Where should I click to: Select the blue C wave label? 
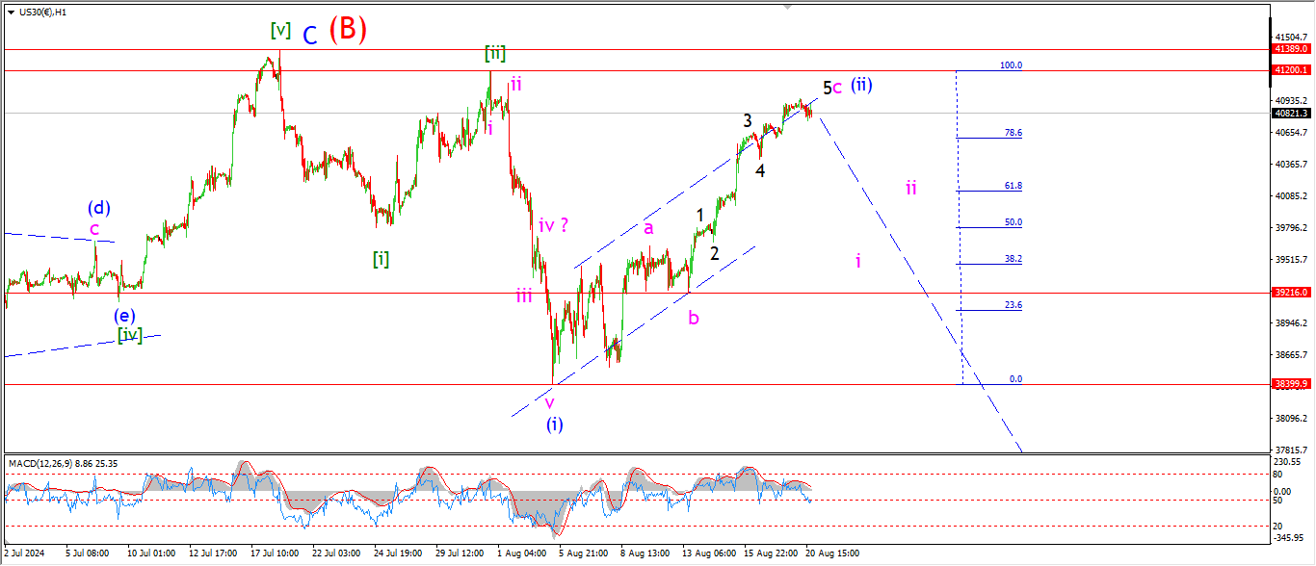tap(309, 36)
